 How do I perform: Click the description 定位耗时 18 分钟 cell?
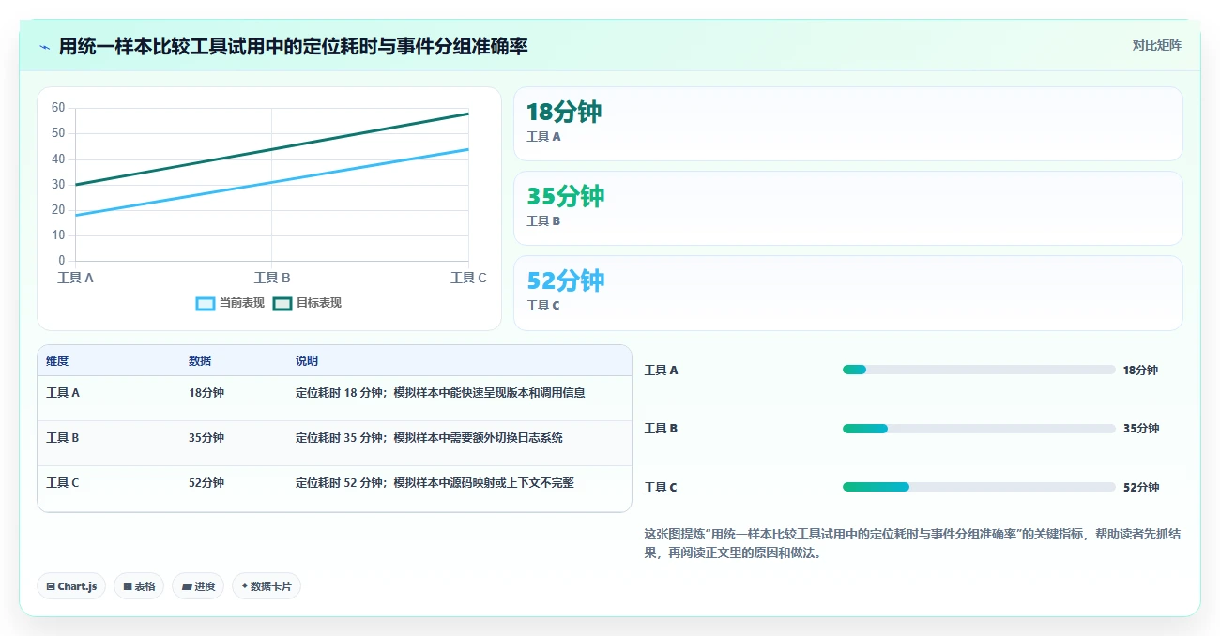click(440, 393)
